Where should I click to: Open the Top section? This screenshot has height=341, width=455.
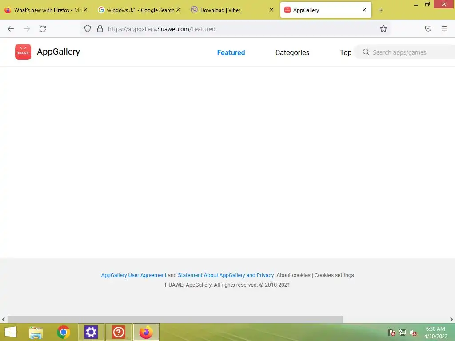click(x=346, y=52)
